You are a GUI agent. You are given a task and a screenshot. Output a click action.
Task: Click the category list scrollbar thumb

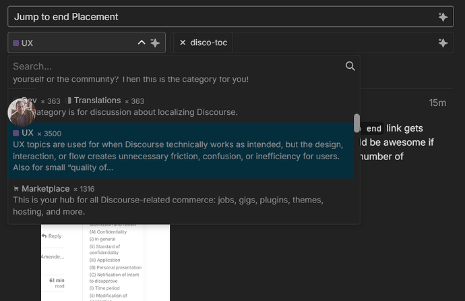(356, 123)
